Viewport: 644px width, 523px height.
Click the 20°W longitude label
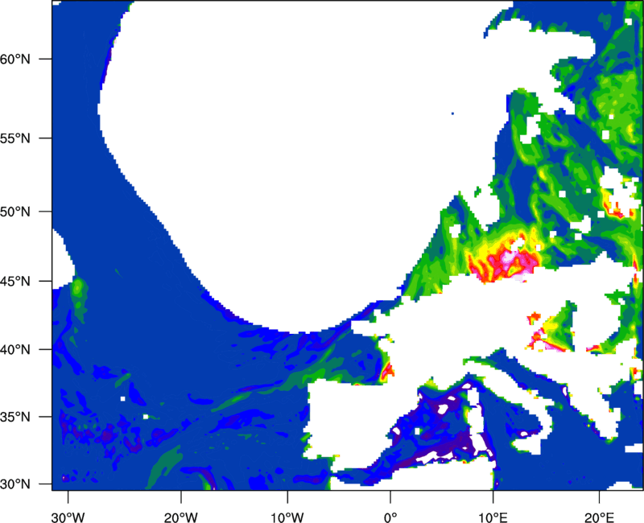(180, 517)
